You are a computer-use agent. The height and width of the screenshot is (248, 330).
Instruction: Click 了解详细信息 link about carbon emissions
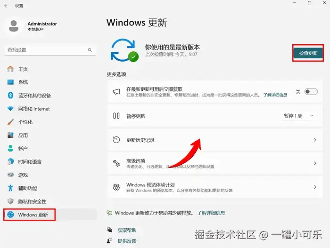211,213
